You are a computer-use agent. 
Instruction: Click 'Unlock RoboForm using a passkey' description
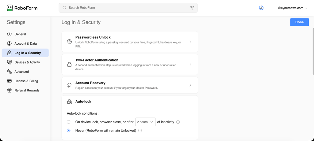tap(128, 45)
